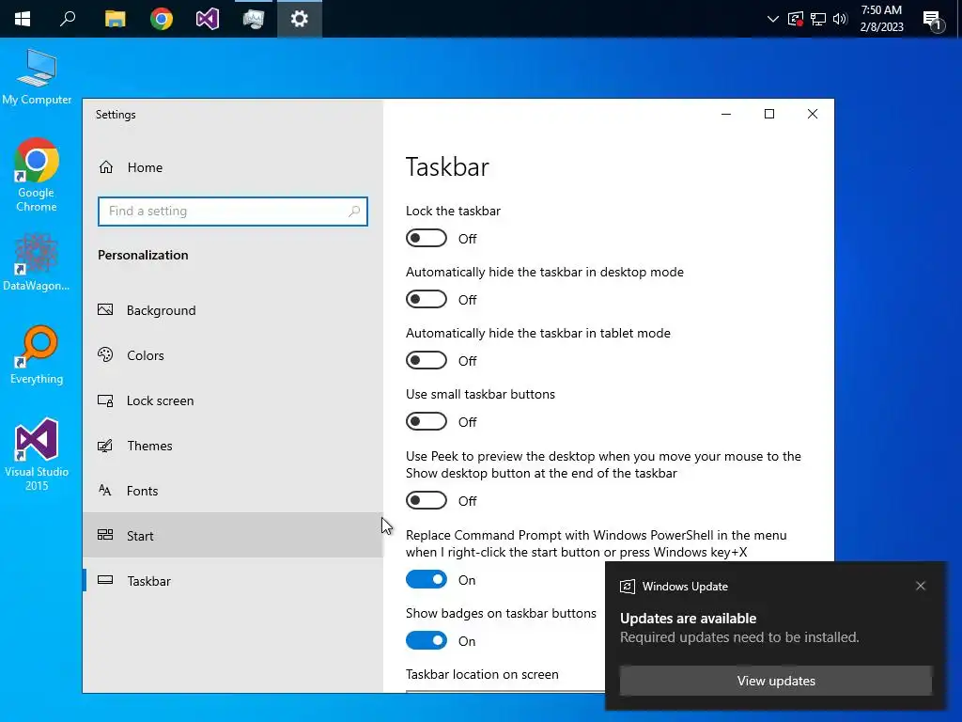The height and width of the screenshot is (722, 962).
Task: Click Updates are available notification text
Action: 688,619
